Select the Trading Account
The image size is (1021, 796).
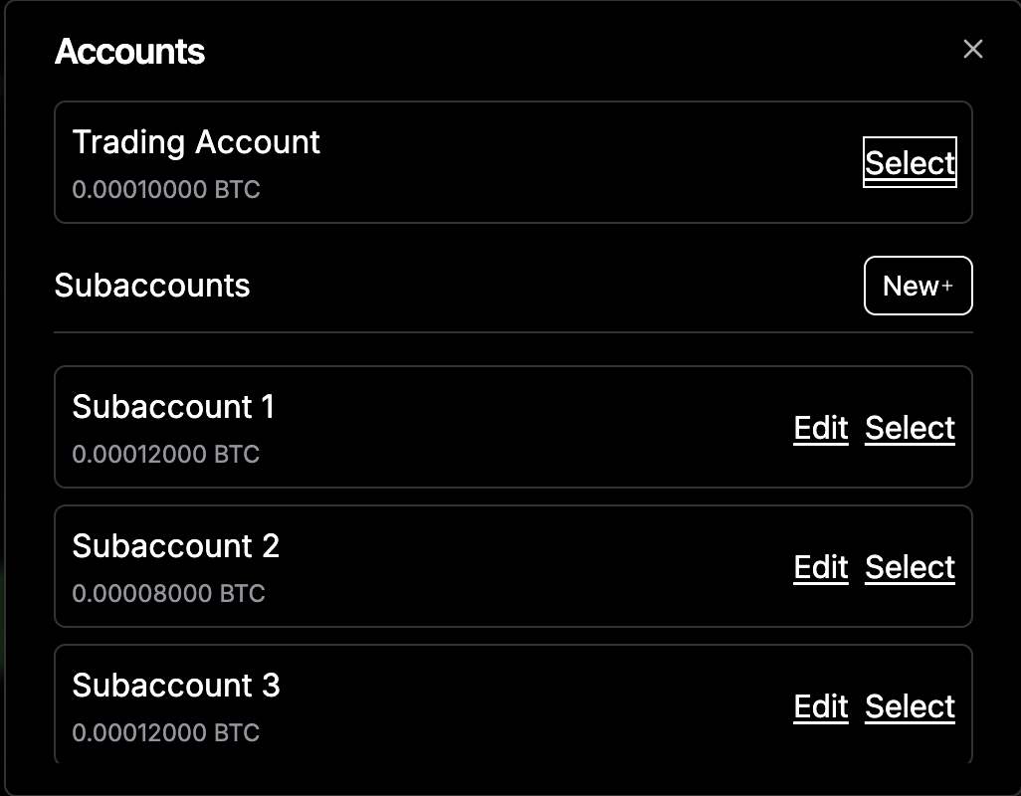909,162
